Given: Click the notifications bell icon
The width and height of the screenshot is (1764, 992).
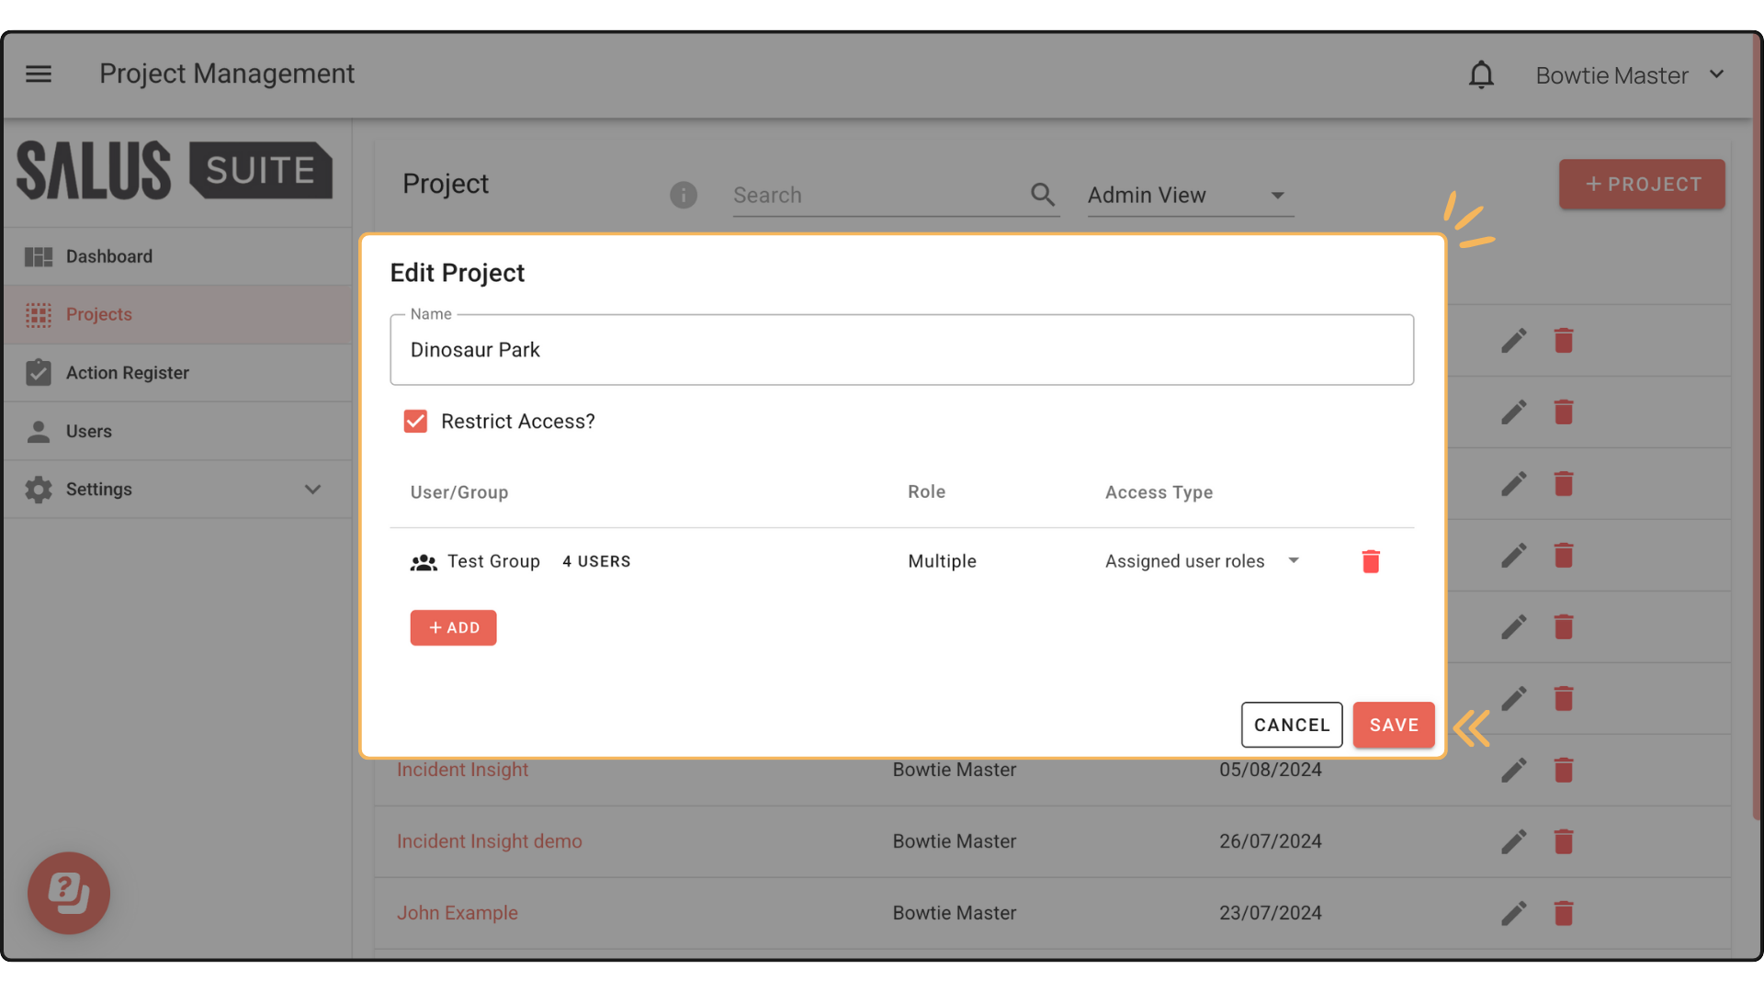Looking at the screenshot, I should coord(1481,75).
